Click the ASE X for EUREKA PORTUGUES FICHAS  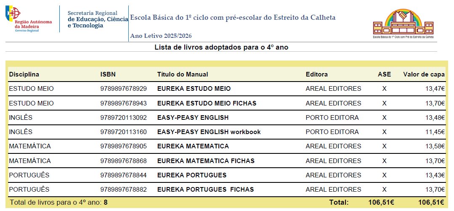(384, 190)
